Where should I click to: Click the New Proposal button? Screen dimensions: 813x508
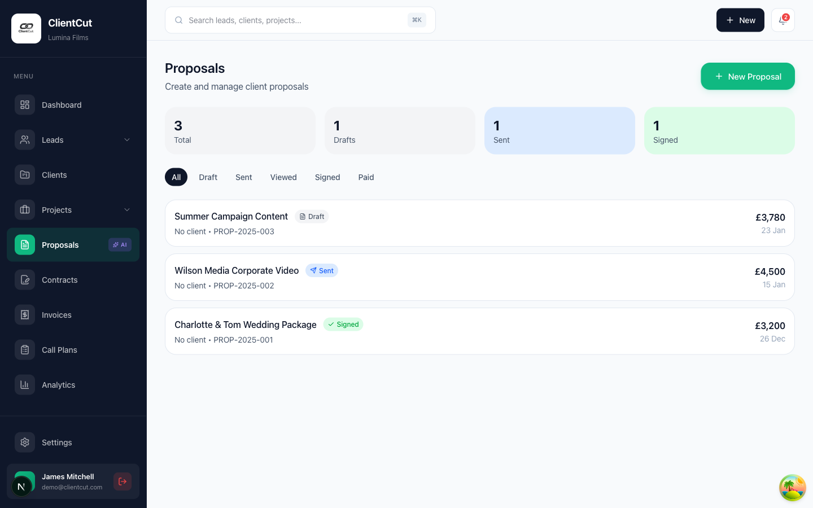coord(748,76)
